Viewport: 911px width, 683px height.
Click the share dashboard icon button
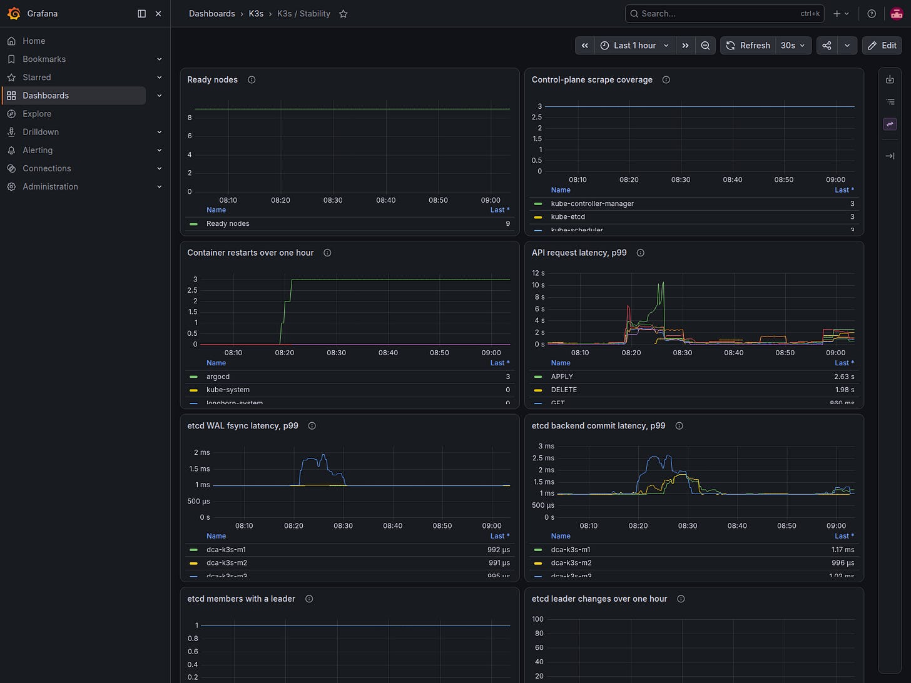(x=827, y=46)
